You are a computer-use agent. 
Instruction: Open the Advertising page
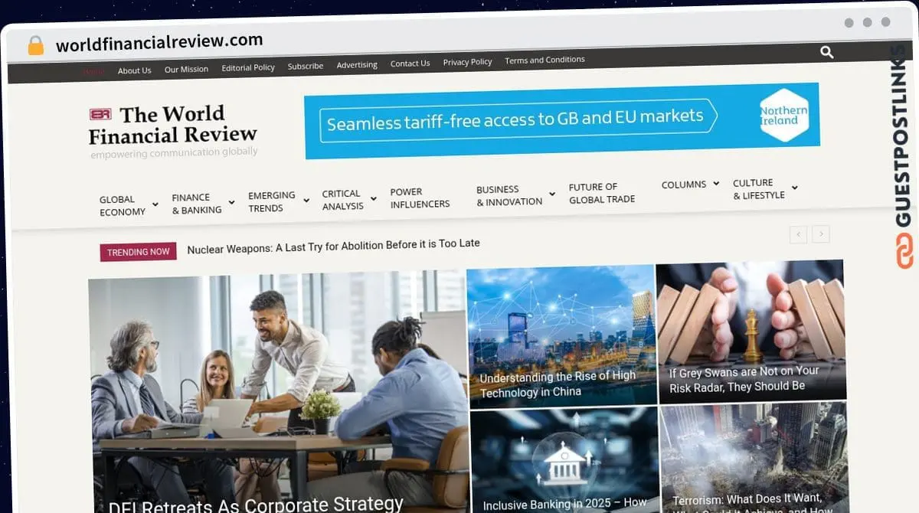(x=357, y=65)
